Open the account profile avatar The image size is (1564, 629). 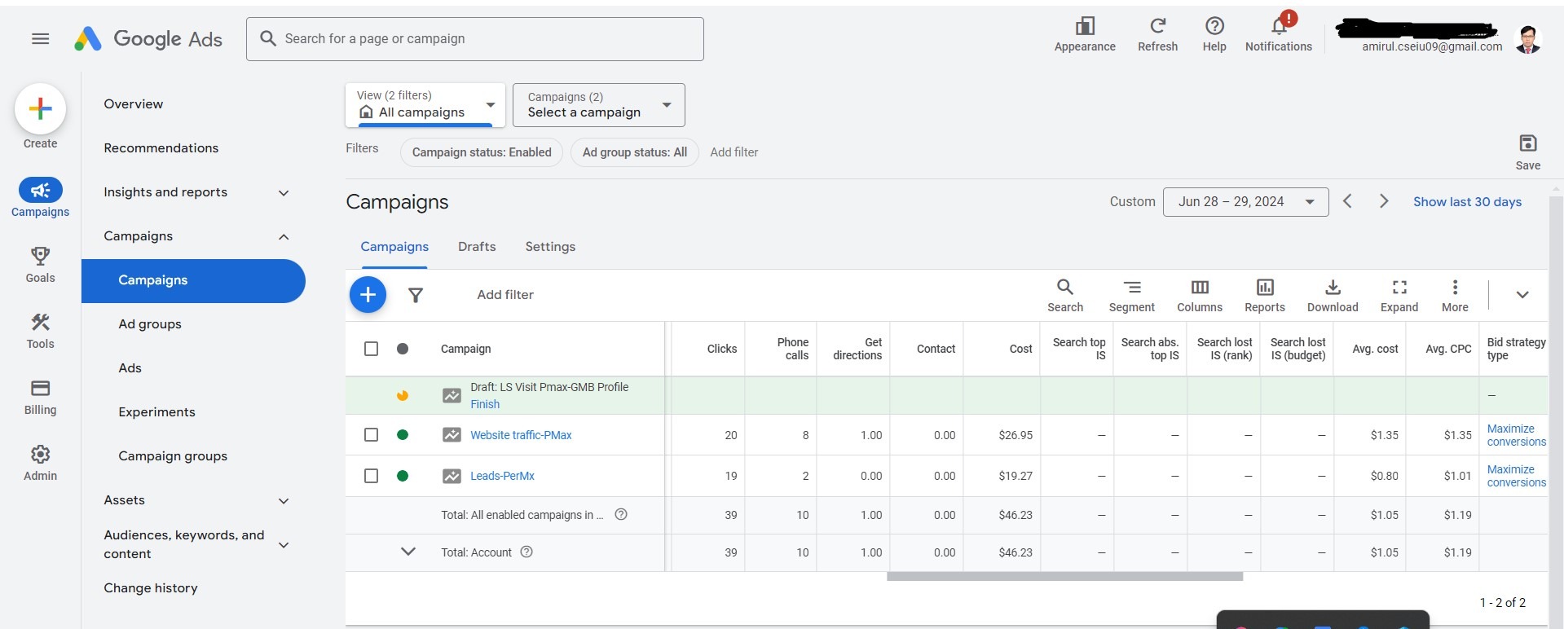[x=1528, y=39]
